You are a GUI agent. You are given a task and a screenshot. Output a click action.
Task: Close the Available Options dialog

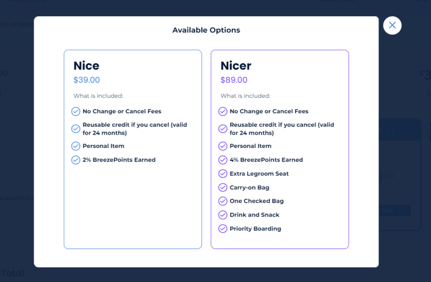click(392, 25)
